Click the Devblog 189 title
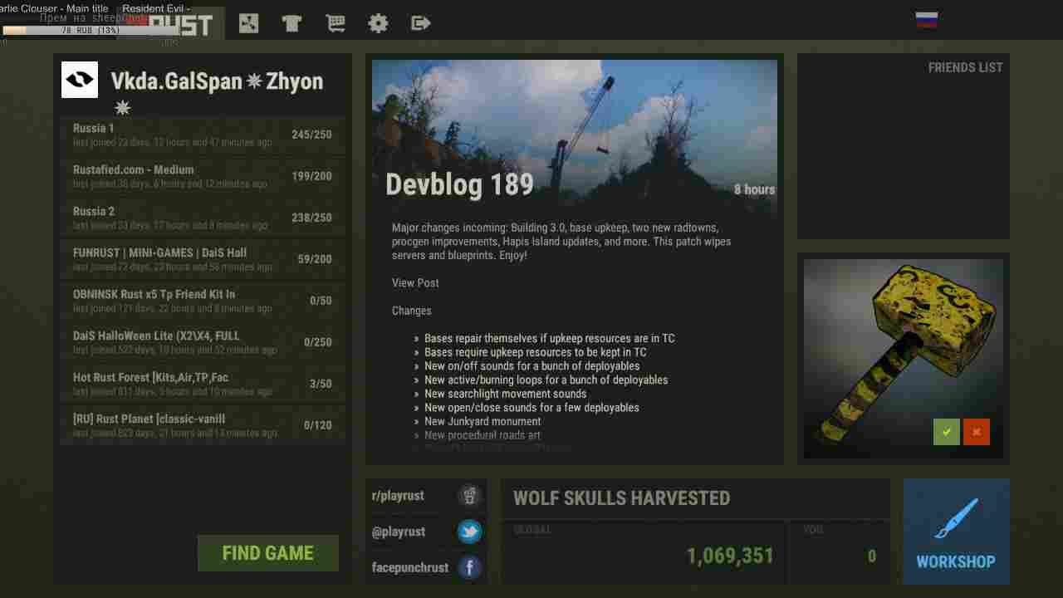This screenshot has width=1063, height=598. pyautogui.click(x=459, y=184)
